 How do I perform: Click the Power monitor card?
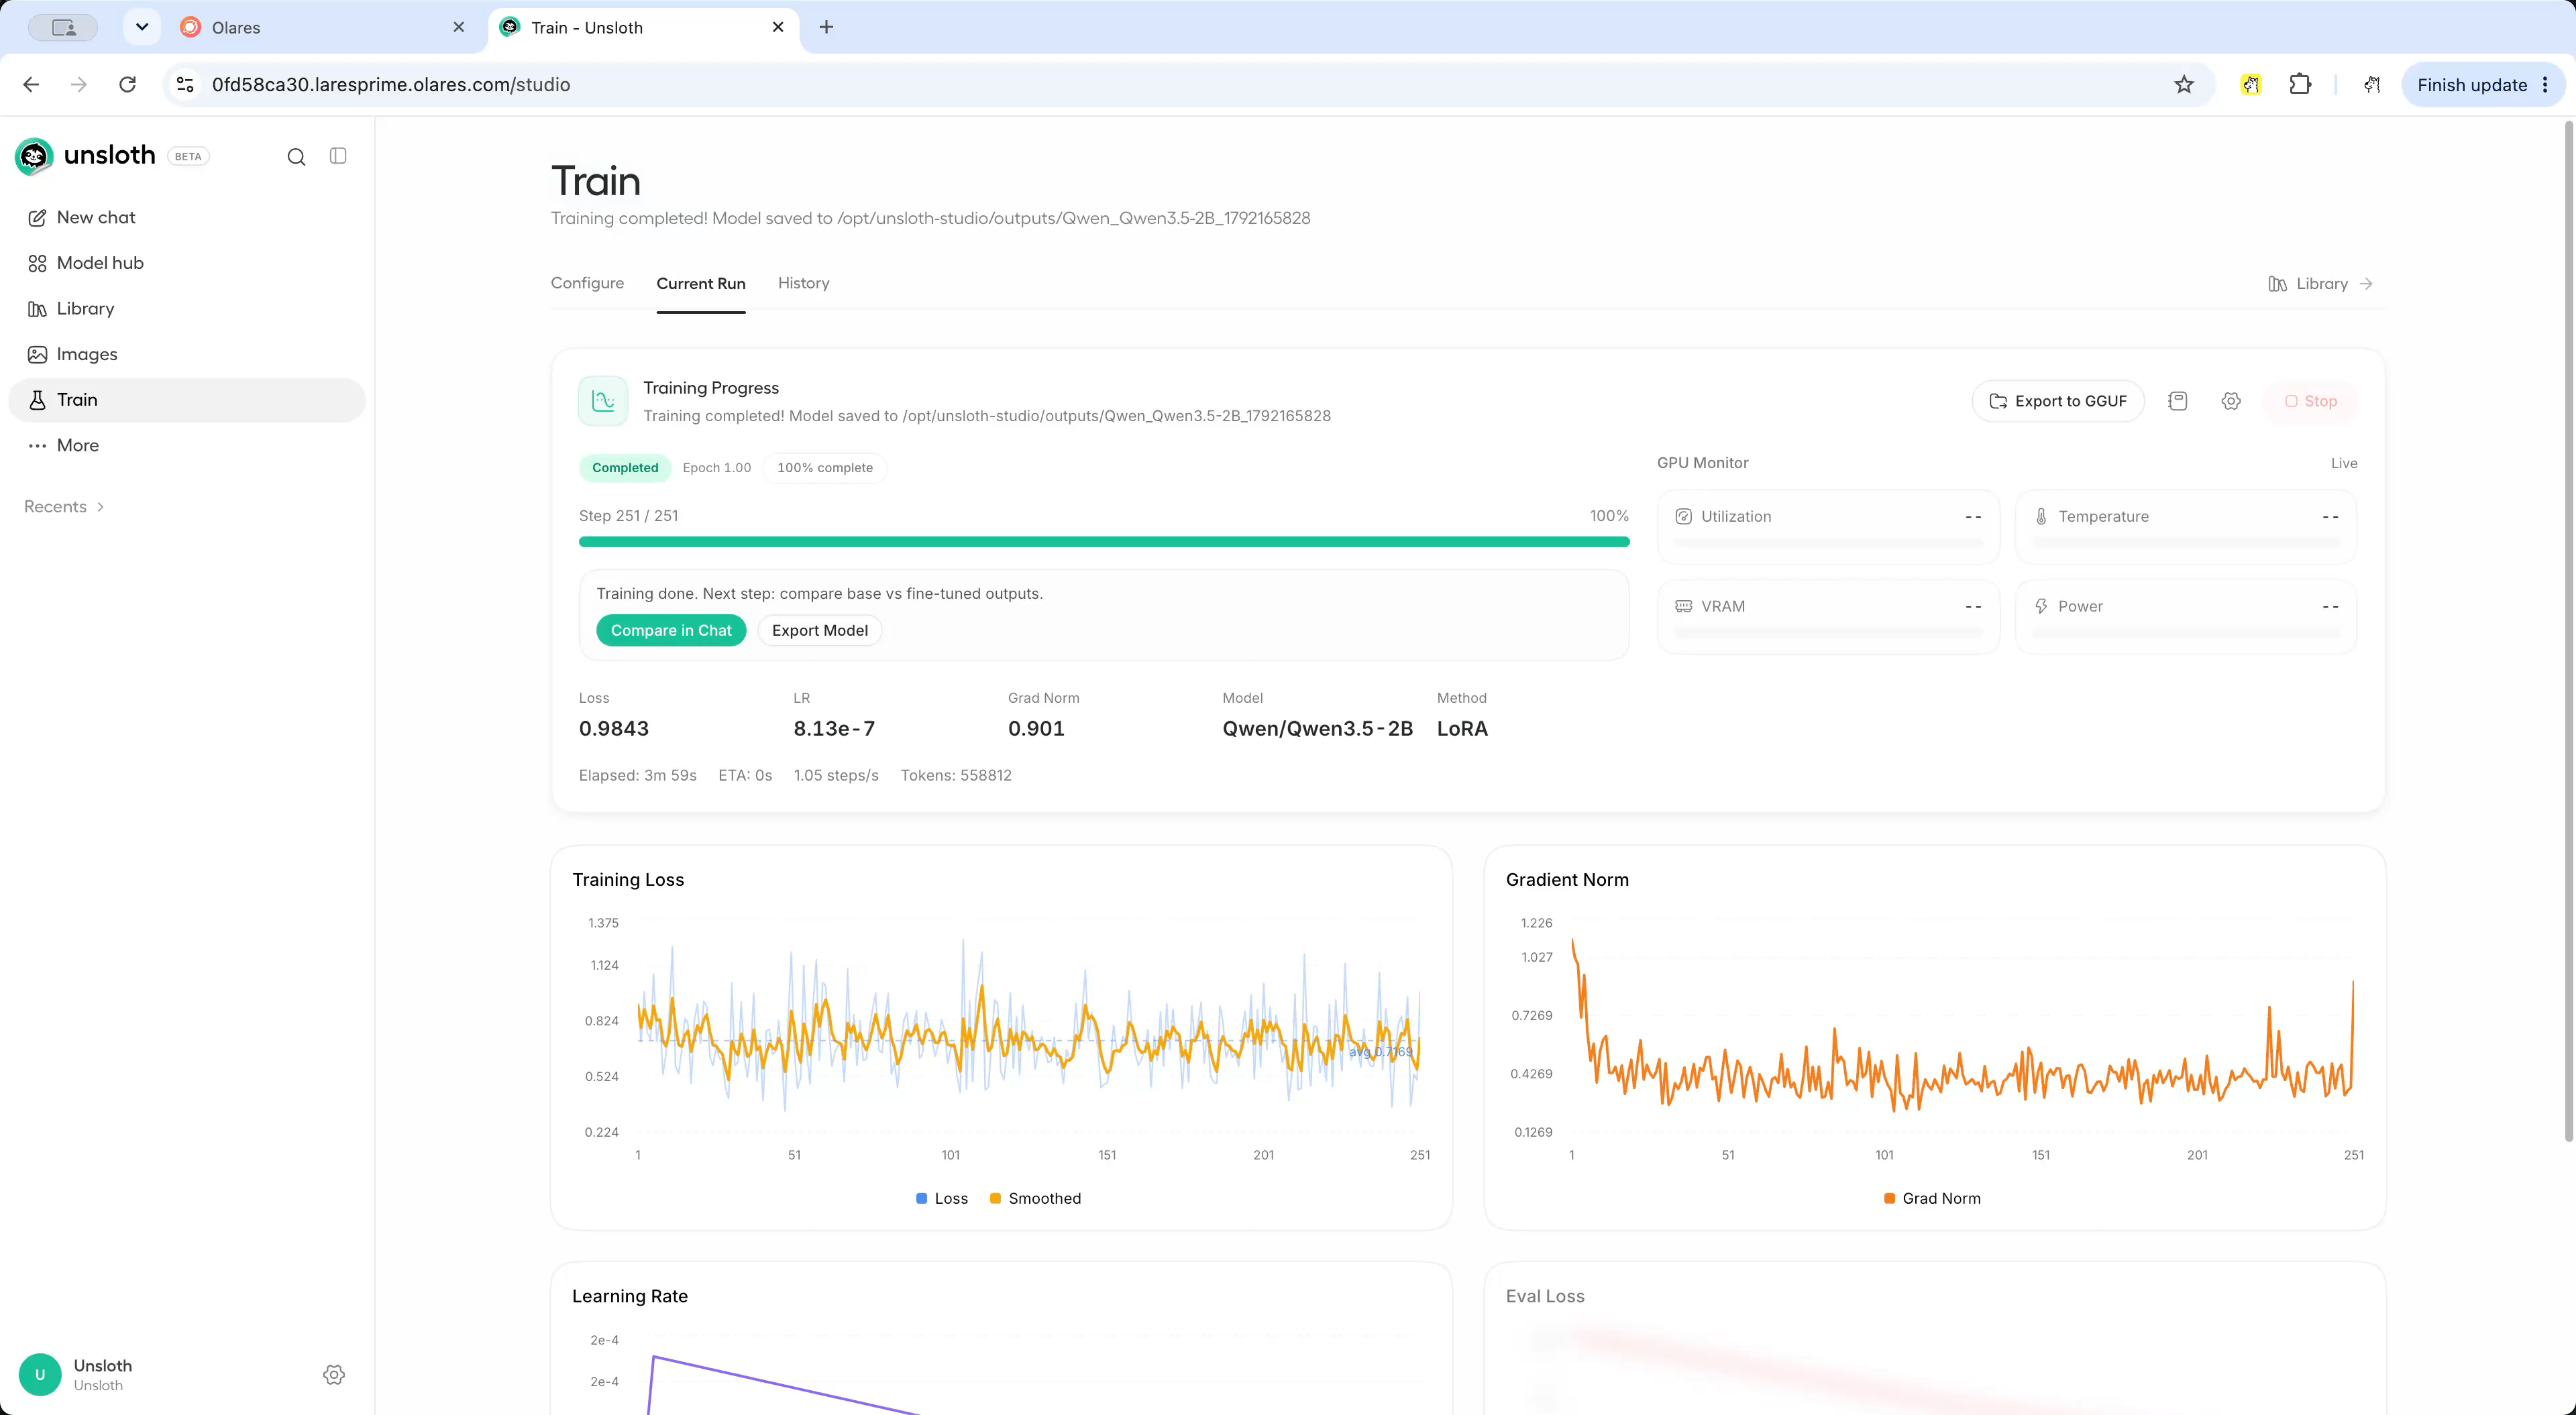(2185, 616)
